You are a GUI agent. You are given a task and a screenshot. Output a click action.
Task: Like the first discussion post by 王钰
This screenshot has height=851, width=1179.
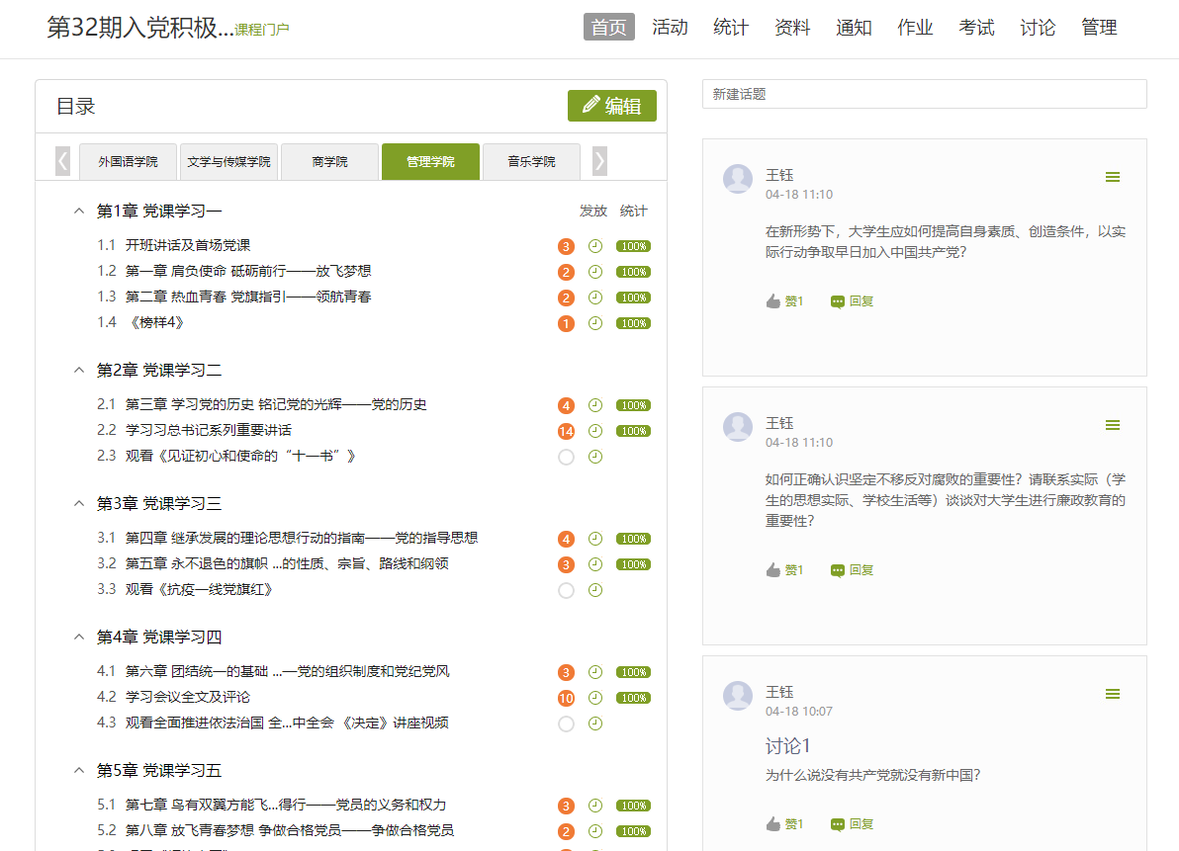[784, 301]
